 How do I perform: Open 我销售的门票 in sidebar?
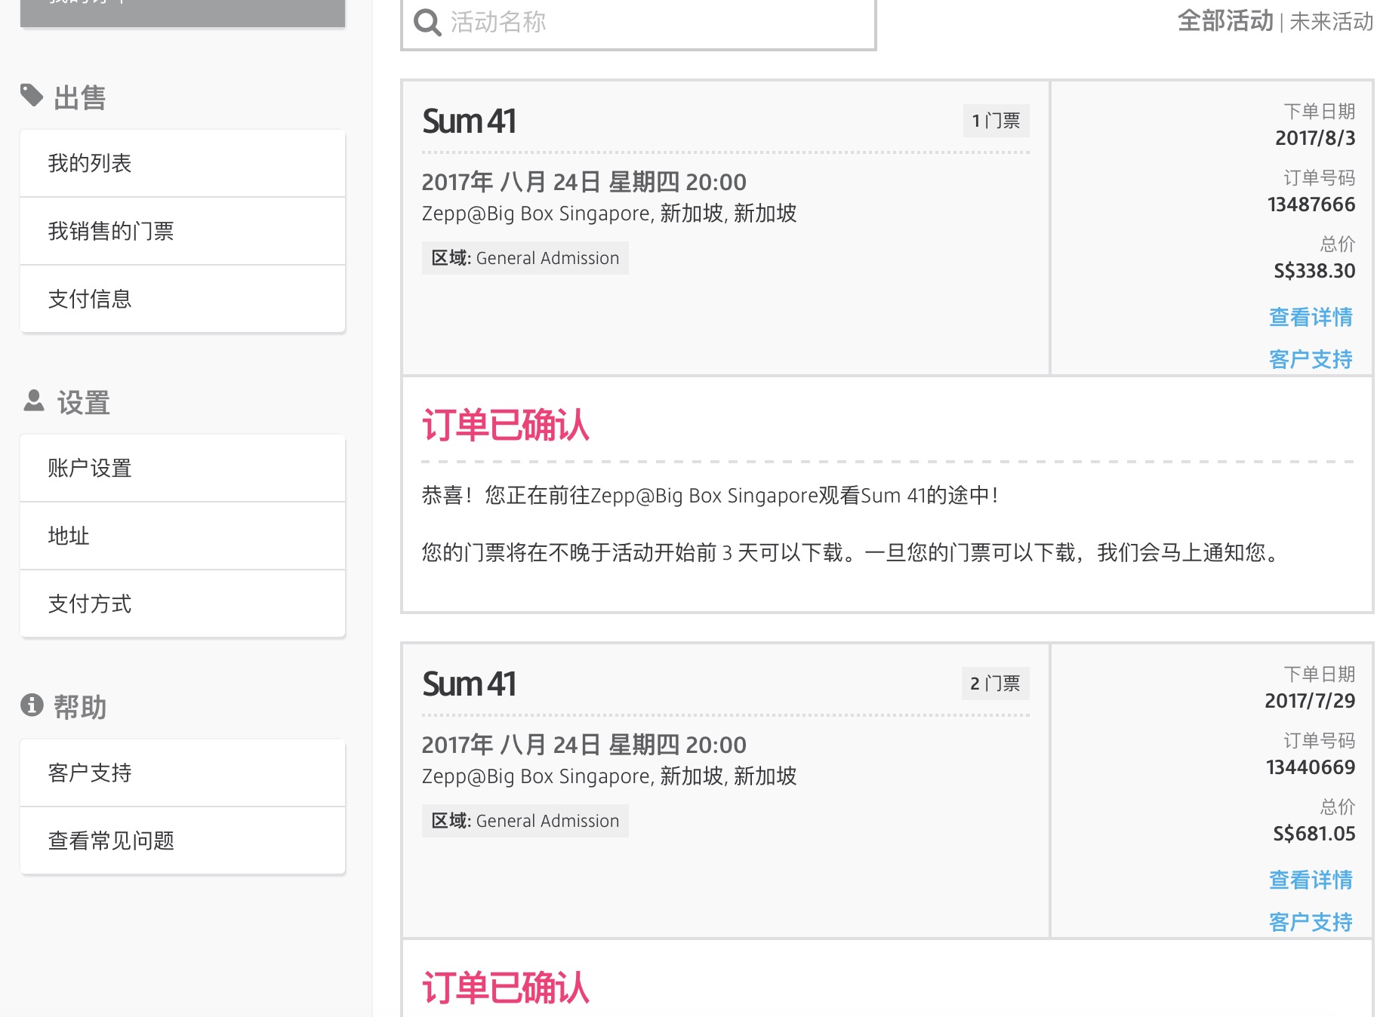pos(183,232)
